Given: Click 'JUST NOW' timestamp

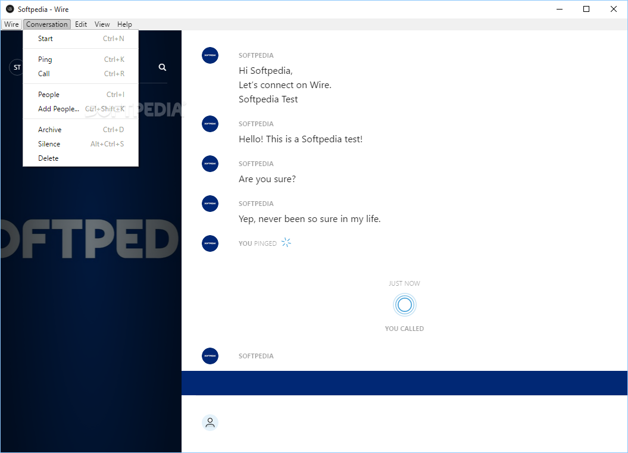Looking at the screenshot, I should (x=405, y=283).
